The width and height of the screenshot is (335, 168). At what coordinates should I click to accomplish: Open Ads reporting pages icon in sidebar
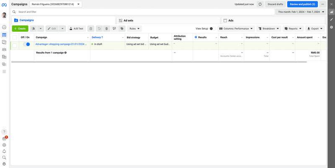pyautogui.click(x=4, y=42)
